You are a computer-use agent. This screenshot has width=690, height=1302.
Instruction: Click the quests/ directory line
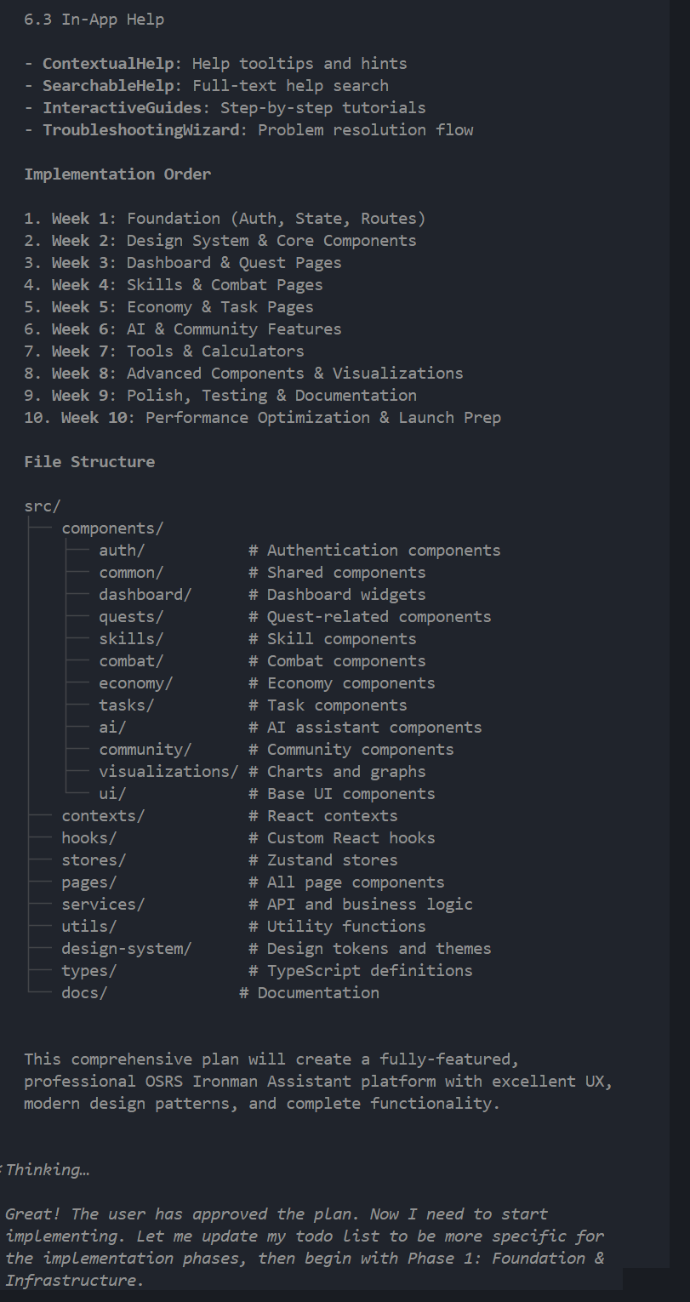(x=130, y=616)
